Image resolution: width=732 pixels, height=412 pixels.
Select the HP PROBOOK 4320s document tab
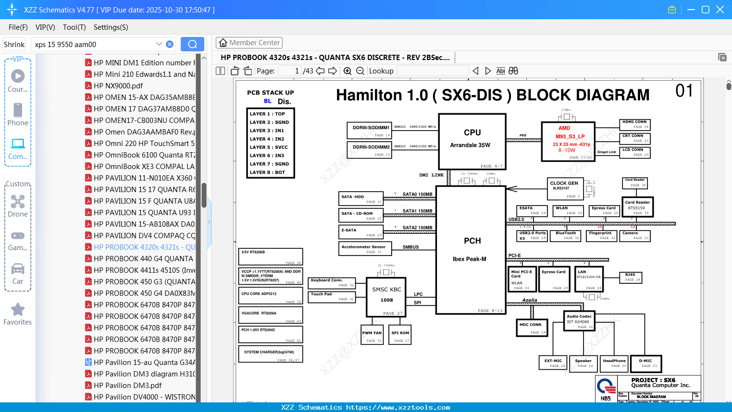[x=335, y=57]
